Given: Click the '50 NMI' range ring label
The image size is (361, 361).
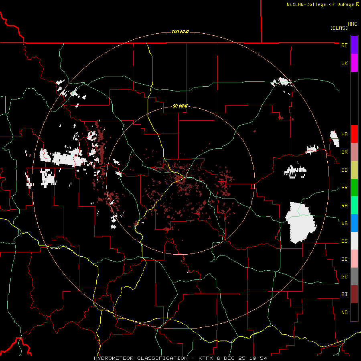Looking at the screenshot, I should (180, 106).
